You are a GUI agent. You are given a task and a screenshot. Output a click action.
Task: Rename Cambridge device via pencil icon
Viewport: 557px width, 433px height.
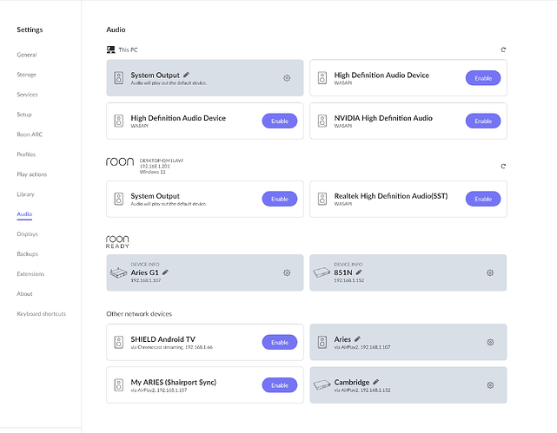tap(376, 382)
